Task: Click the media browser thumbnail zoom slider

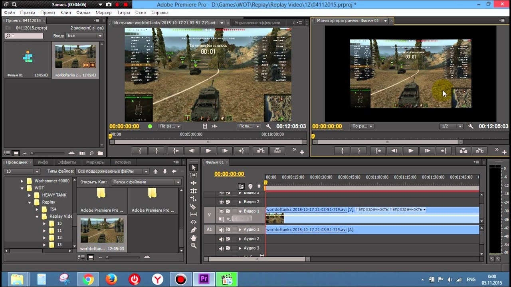Action: (x=123, y=258)
